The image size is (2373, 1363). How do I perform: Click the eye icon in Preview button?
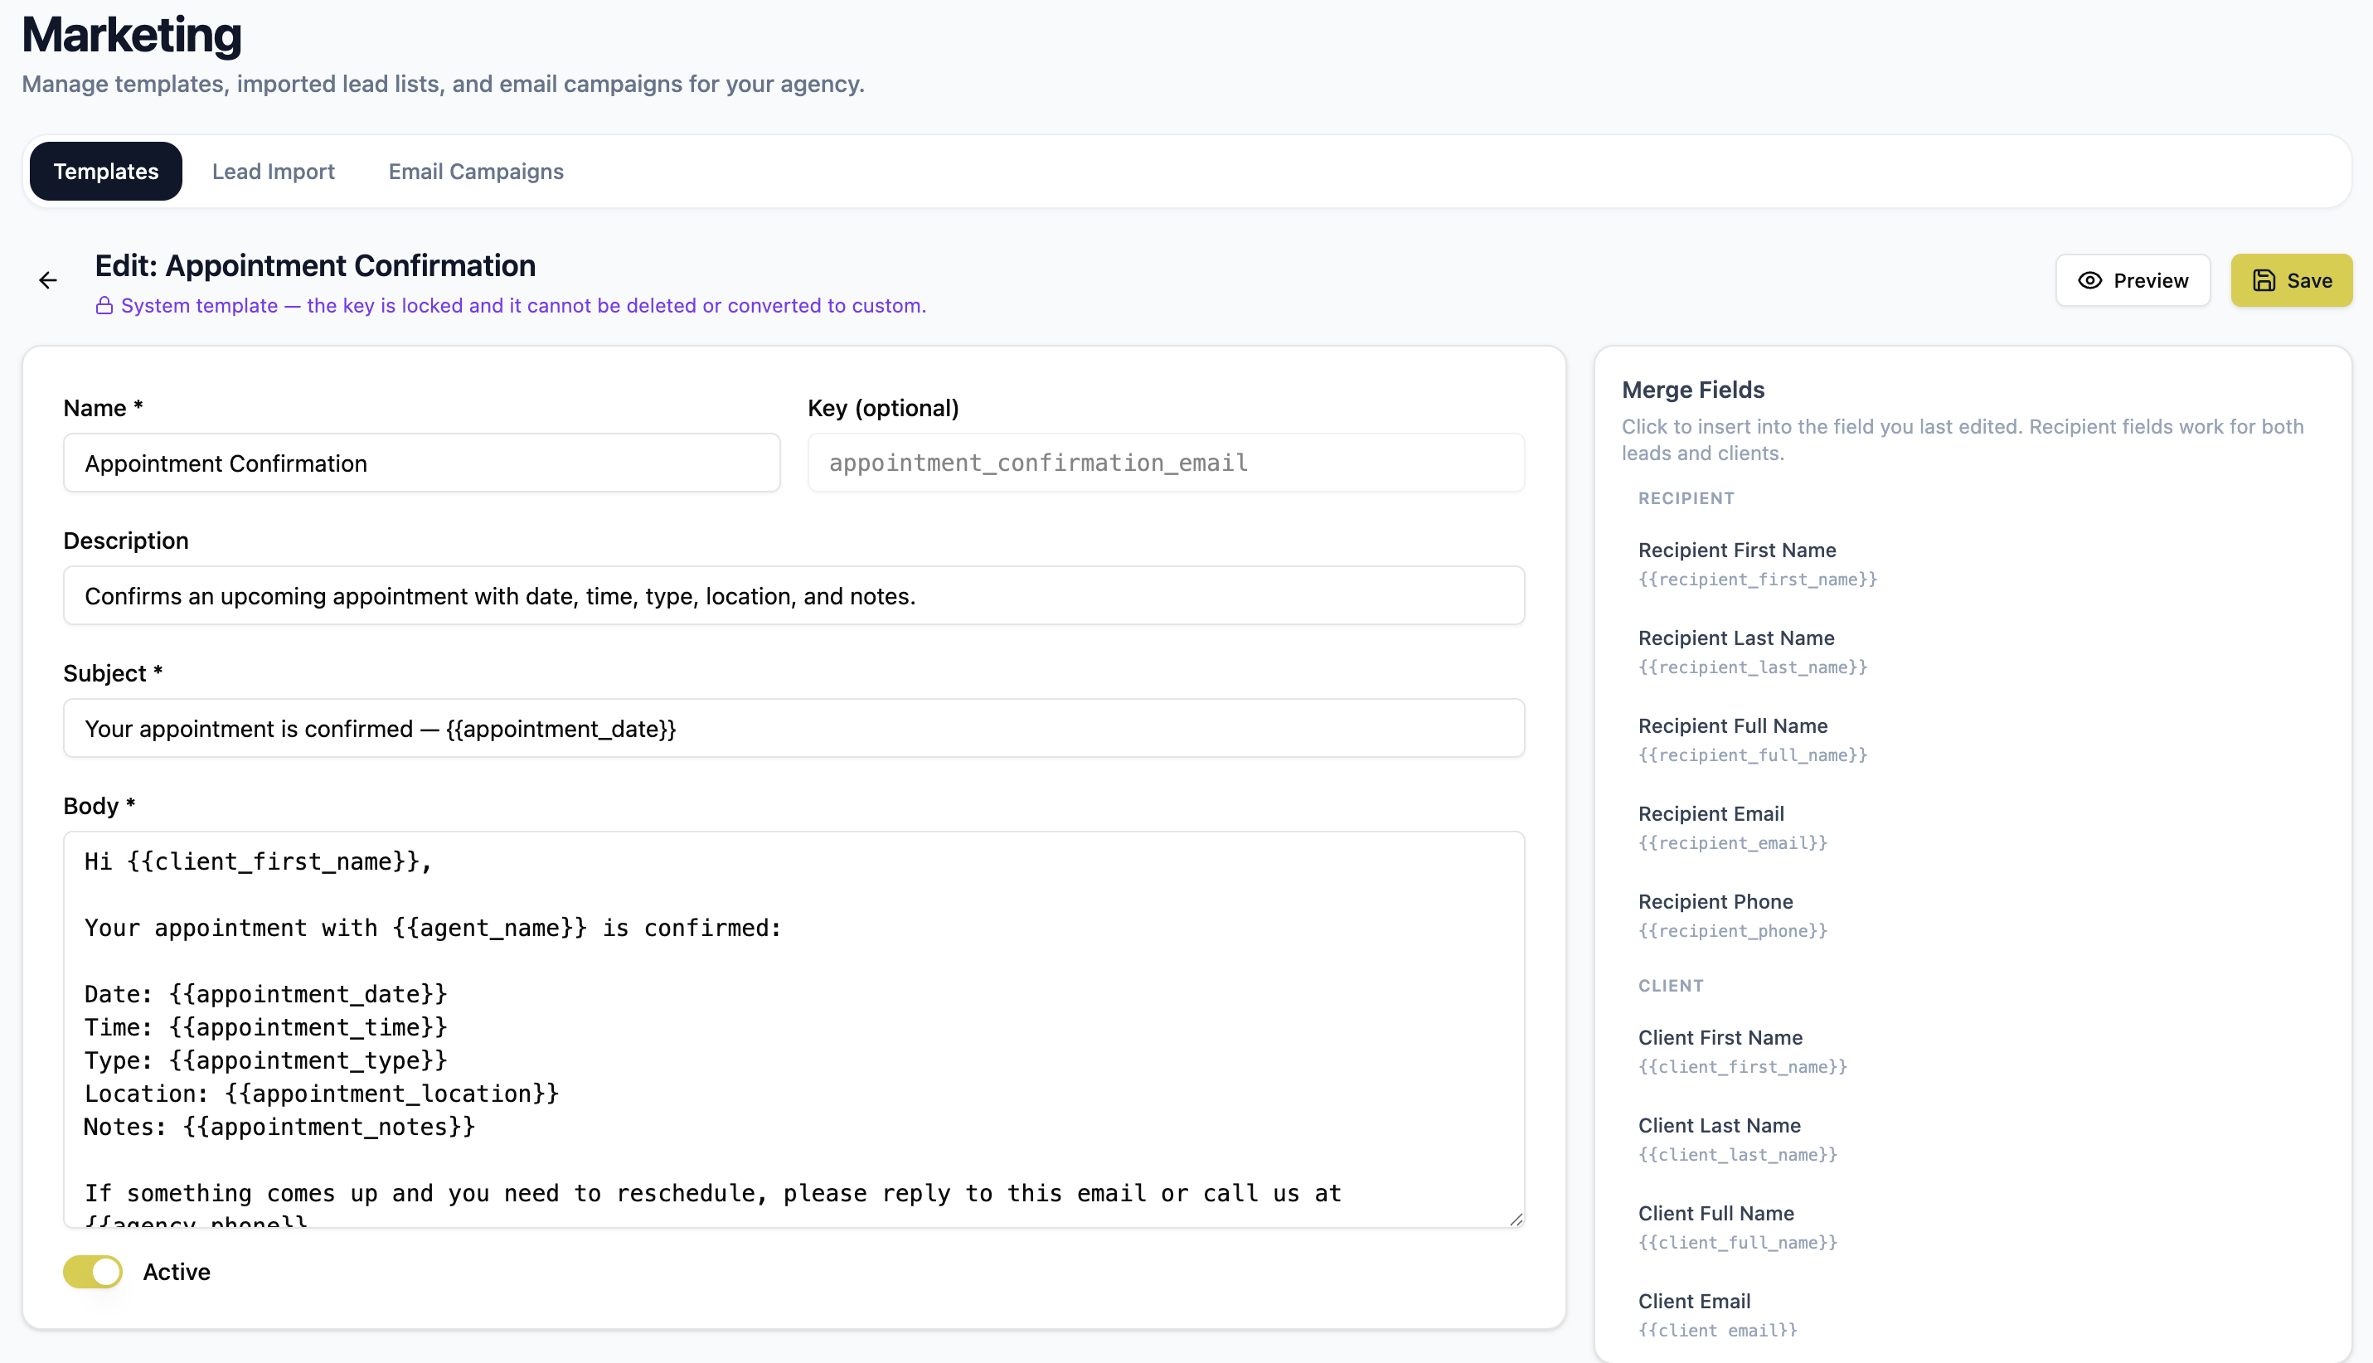click(2089, 281)
